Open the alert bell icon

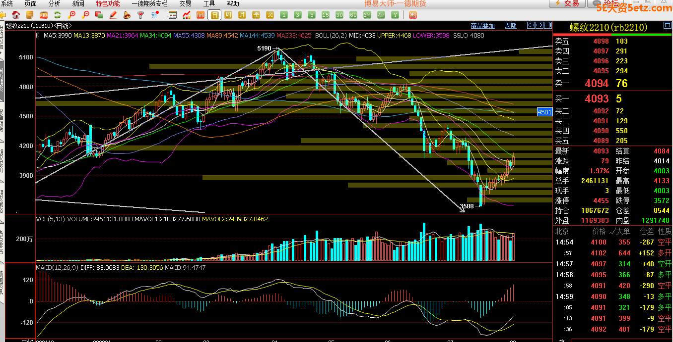pyautogui.click(x=127, y=15)
